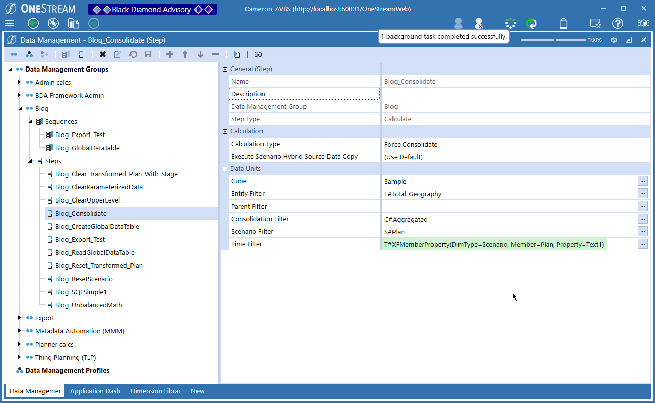Select the Blog_ClearUpperLevel step

pyautogui.click(x=88, y=200)
